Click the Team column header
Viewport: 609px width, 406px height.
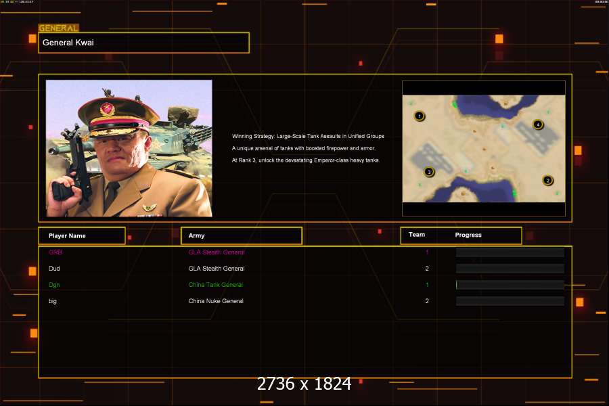pos(417,235)
